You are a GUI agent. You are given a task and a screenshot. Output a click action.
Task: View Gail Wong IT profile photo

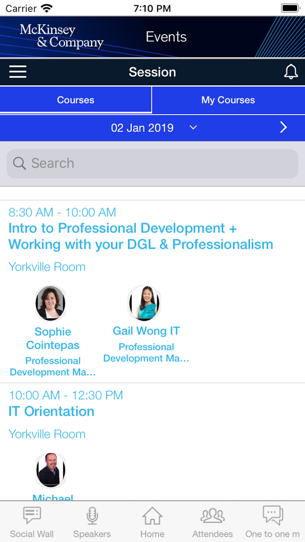click(x=144, y=303)
